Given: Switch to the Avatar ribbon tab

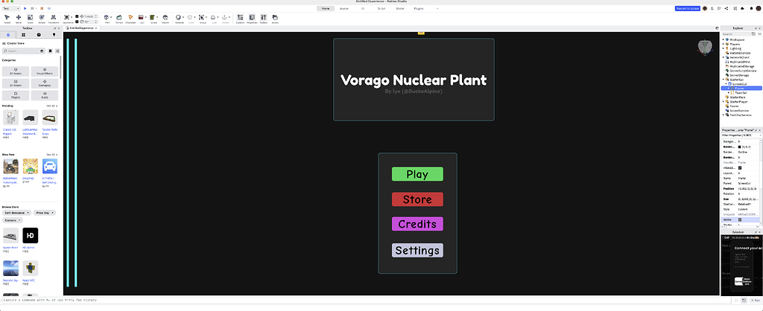Looking at the screenshot, I should pos(344,8).
